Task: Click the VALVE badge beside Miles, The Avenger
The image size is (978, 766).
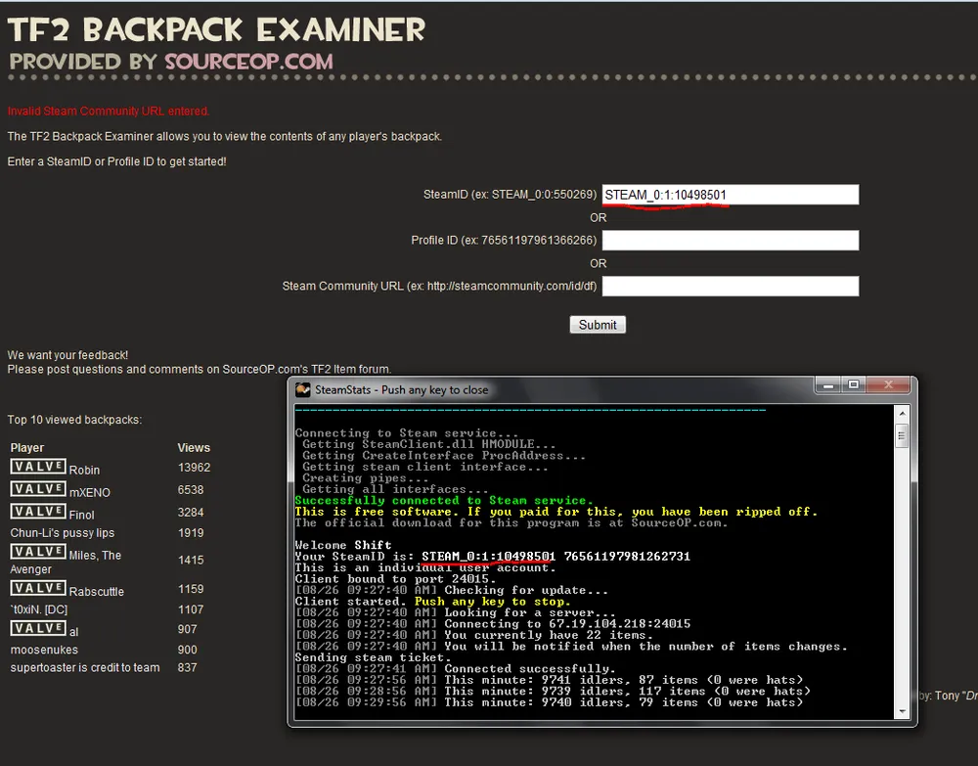Action: tap(38, 552)
